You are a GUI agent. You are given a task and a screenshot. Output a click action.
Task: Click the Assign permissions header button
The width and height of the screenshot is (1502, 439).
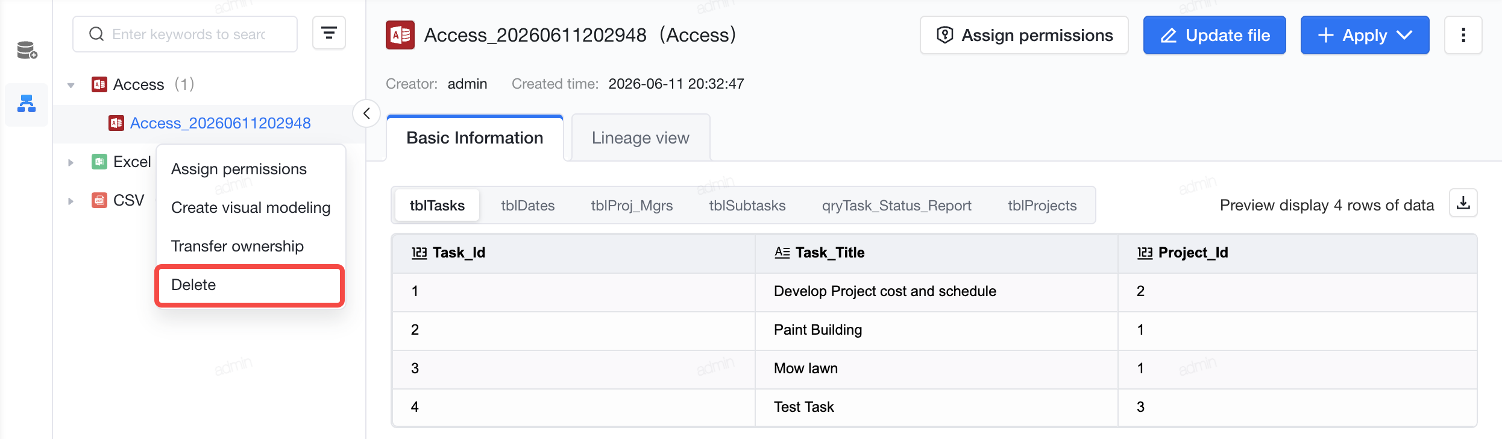tap(1024, 35)
